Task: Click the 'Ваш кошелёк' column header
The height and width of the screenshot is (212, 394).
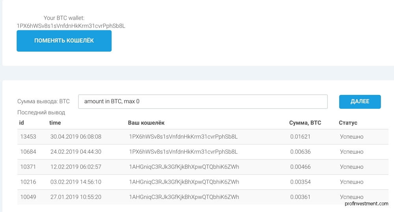Action: [146, 123]
